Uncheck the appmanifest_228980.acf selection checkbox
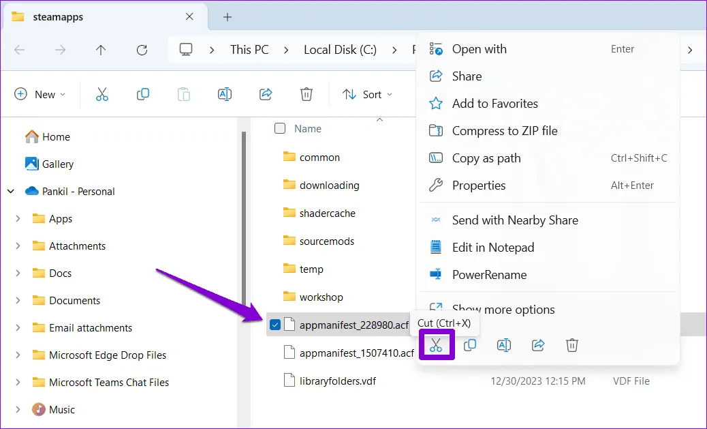 (x=275, y=325)
